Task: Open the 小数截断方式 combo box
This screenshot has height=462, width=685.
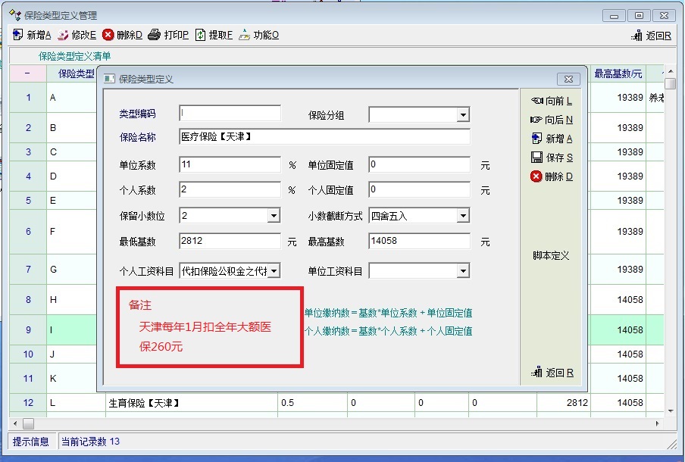Action: (x=462, y=217)
